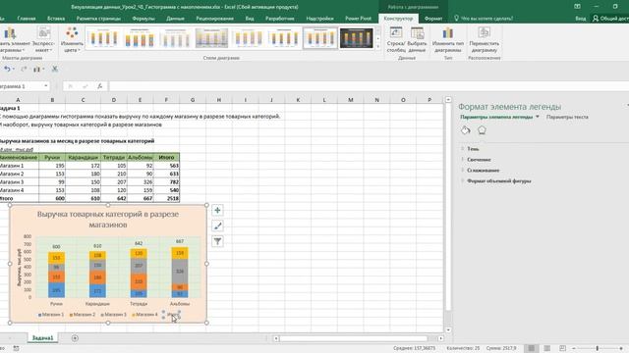This screenshot has height=353, width=629.
Task: Click the chart title Выручка товарных категорий
Action: pyautogui.click(x=108, y=220)
